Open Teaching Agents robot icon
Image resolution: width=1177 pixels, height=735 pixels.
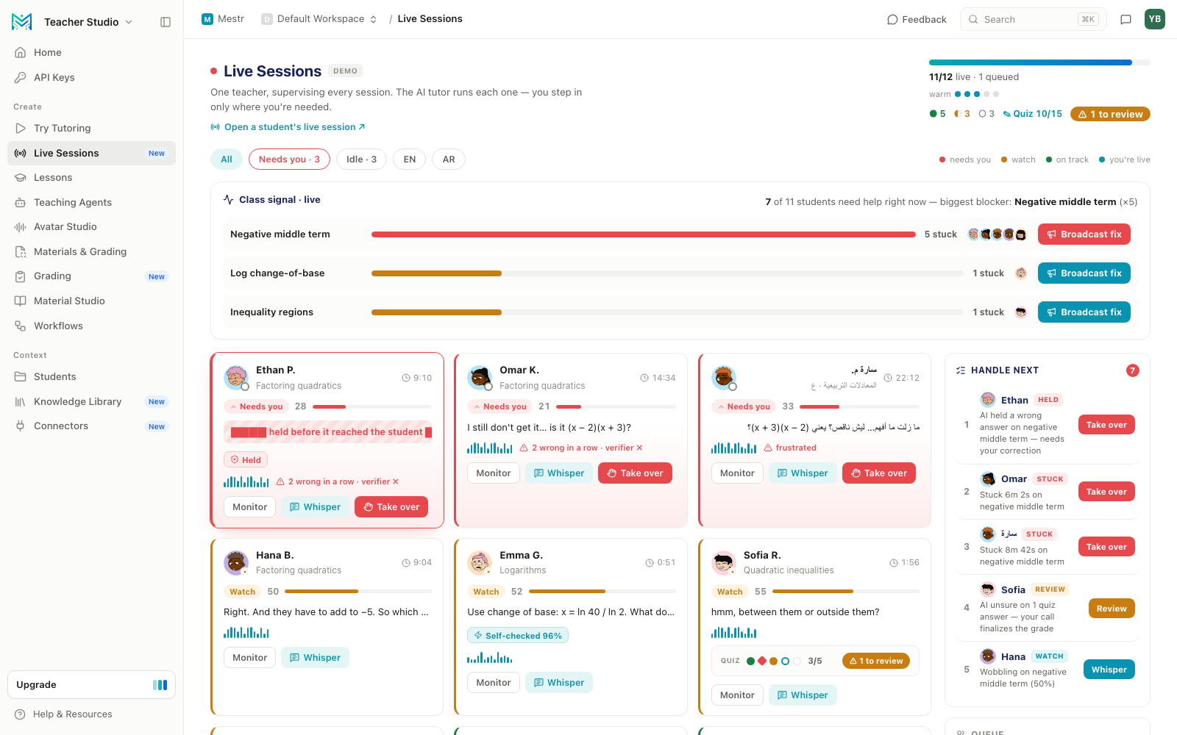[x=21, y=202]
